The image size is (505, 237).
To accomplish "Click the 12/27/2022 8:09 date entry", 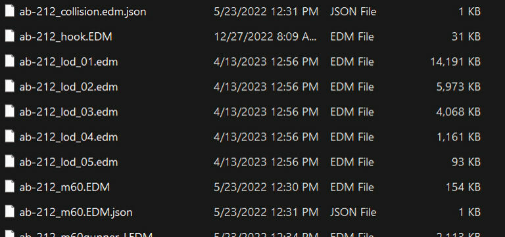I will pyautogui.click(x=266, y=37).
